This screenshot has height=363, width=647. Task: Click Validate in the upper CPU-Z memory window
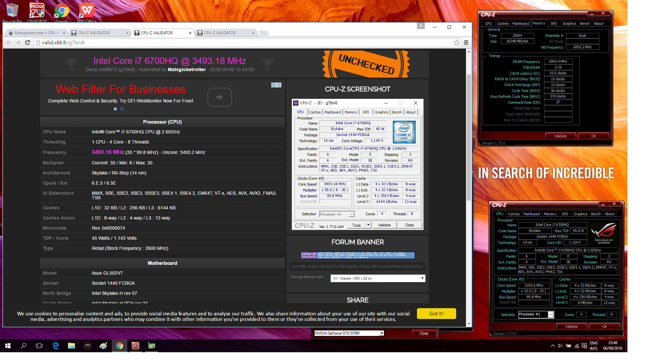pos(560,136)
